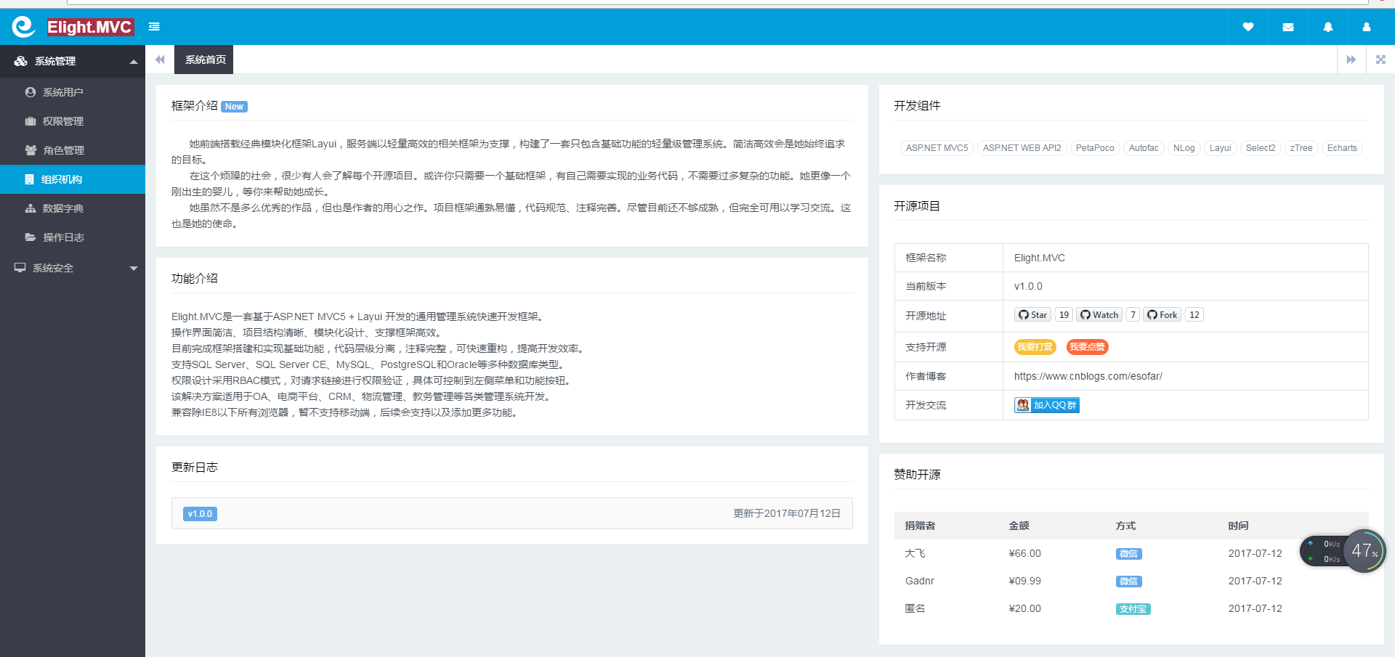The width and height of the screenshot is (1395, 657).
Task: Click the Elight.MVC logo icon
Action: [23, 27]
